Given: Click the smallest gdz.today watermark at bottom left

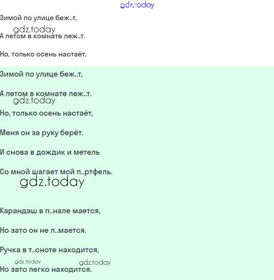Looking at the screenshot, I should pos(27,261).
